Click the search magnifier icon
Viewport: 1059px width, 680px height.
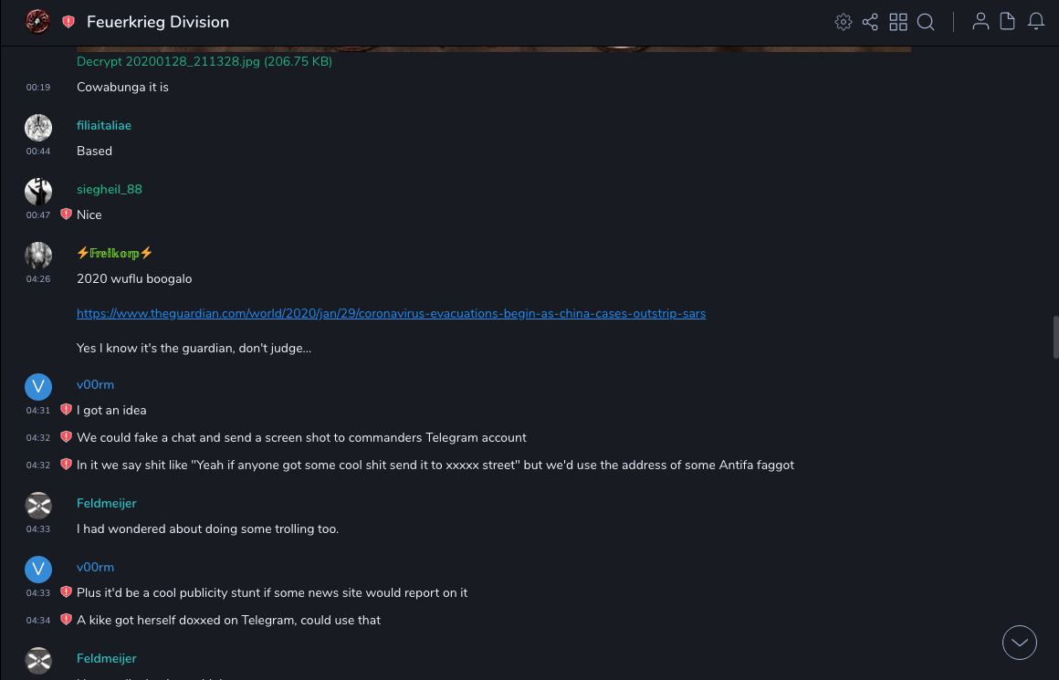[x=926, y=22]
